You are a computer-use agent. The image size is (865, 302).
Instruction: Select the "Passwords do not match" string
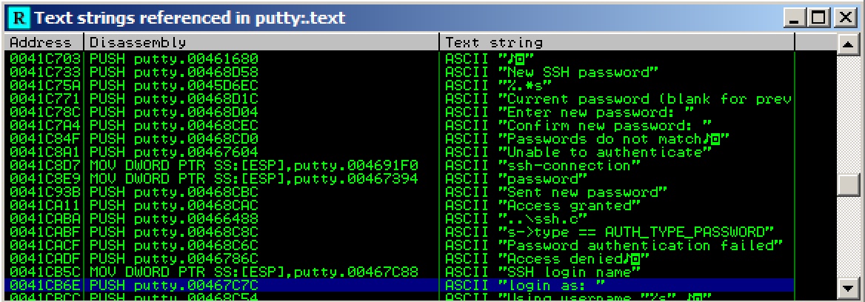click(x=614, y=138)
